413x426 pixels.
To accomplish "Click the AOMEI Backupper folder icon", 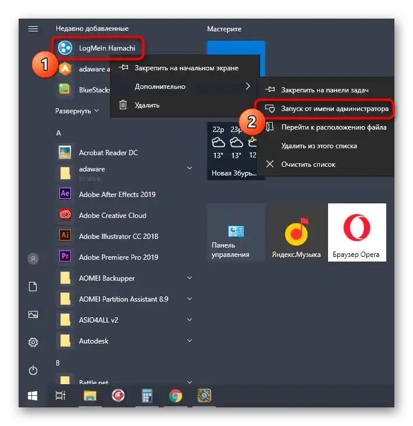I will [65, 278].
